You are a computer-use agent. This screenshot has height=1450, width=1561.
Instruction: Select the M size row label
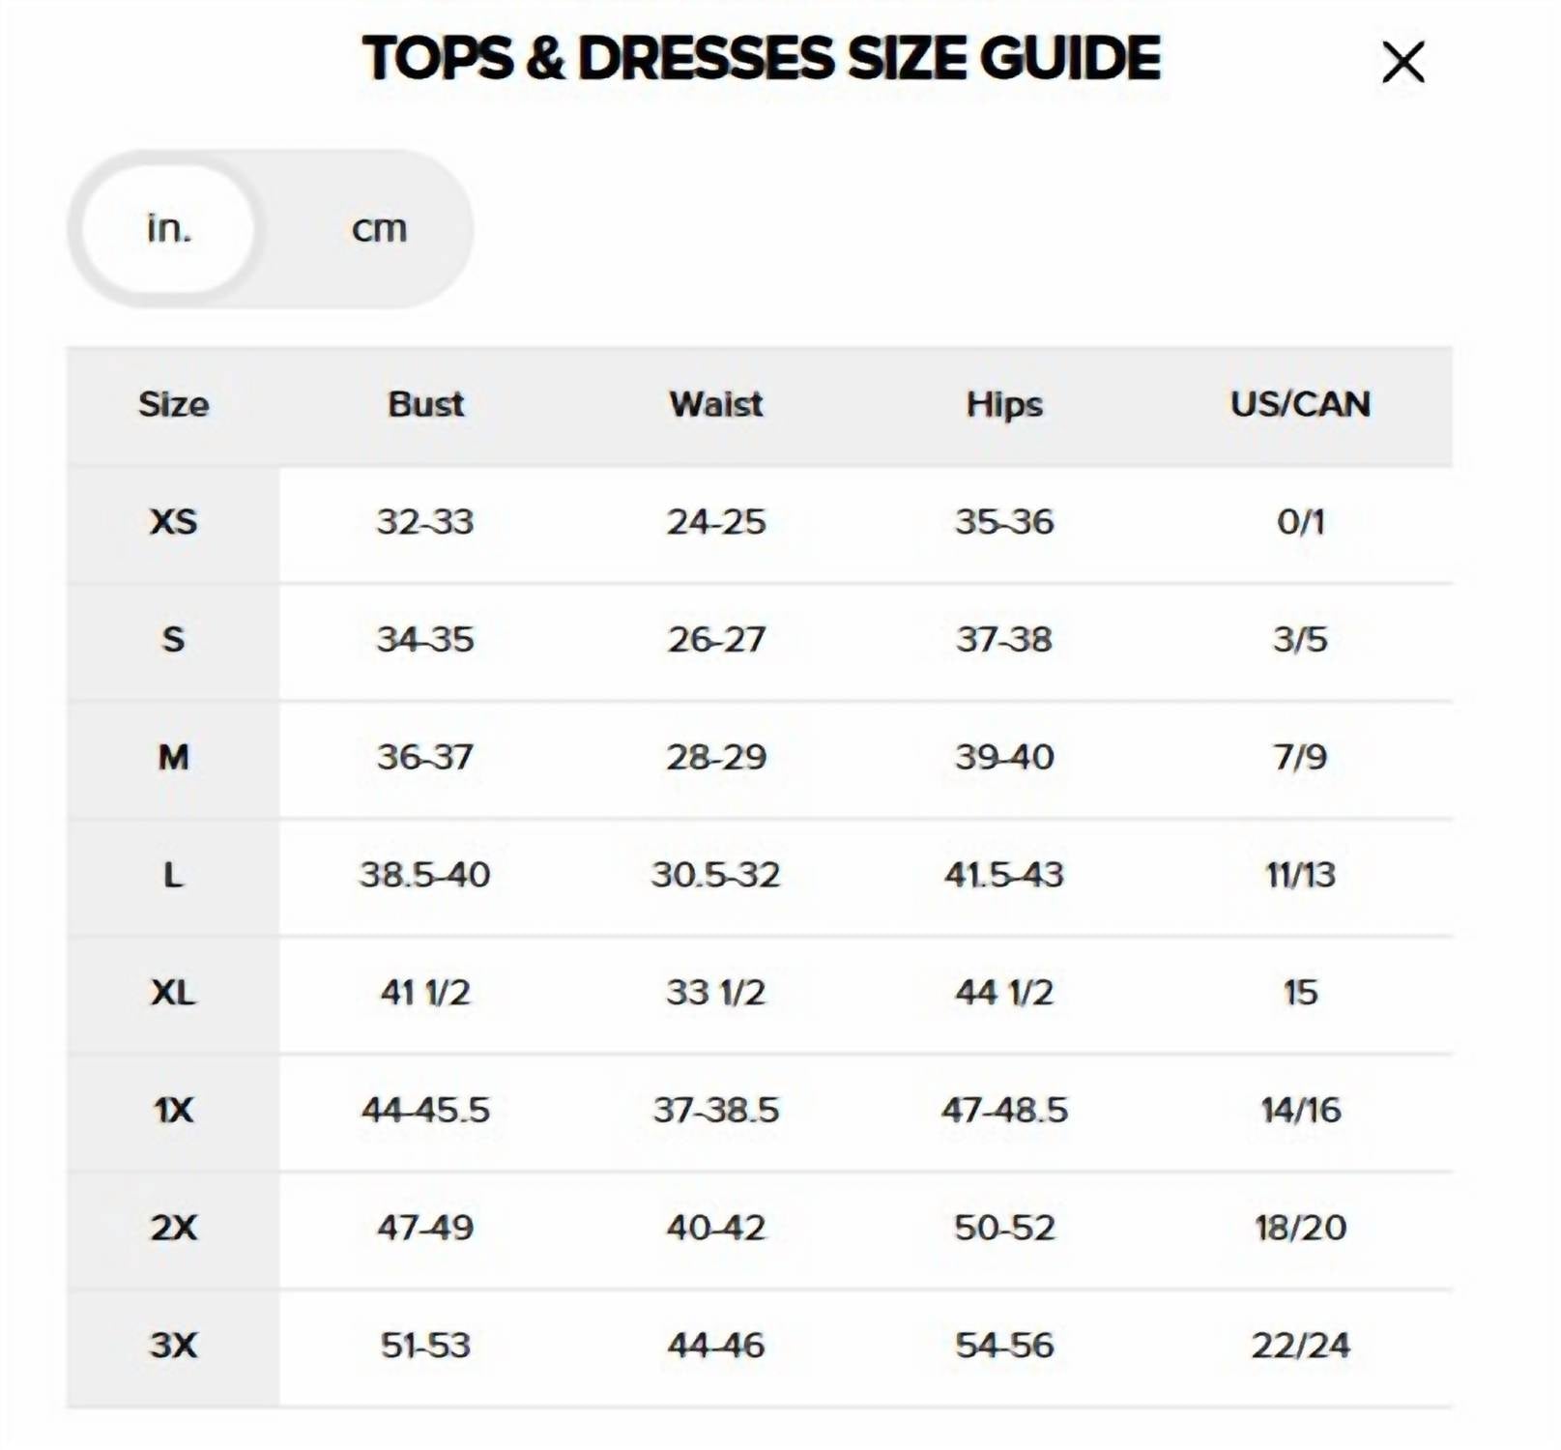[174, 757]
